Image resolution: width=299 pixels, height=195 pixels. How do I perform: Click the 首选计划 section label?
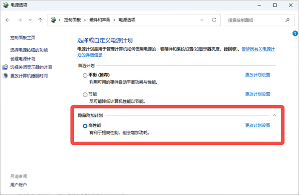point(86,66)
